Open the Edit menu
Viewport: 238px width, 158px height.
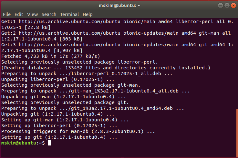[x=19, y=14]
